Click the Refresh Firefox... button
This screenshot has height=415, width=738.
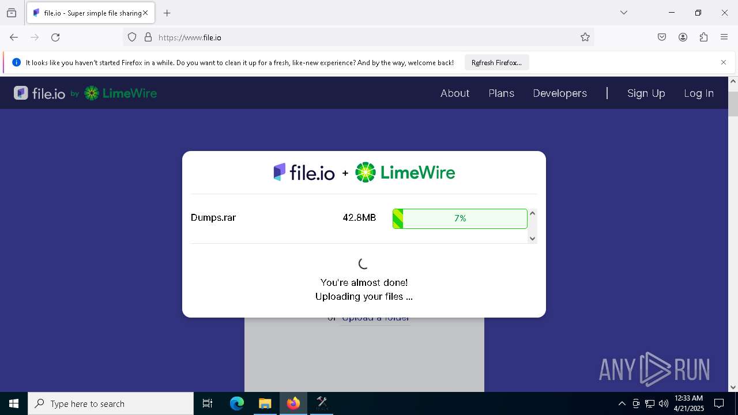[496, 63]
